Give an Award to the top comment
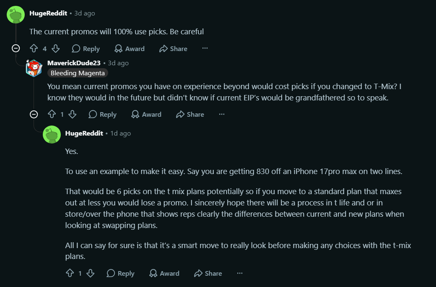The width and height of the screenshot is (436, 287). tap(130, 49)
